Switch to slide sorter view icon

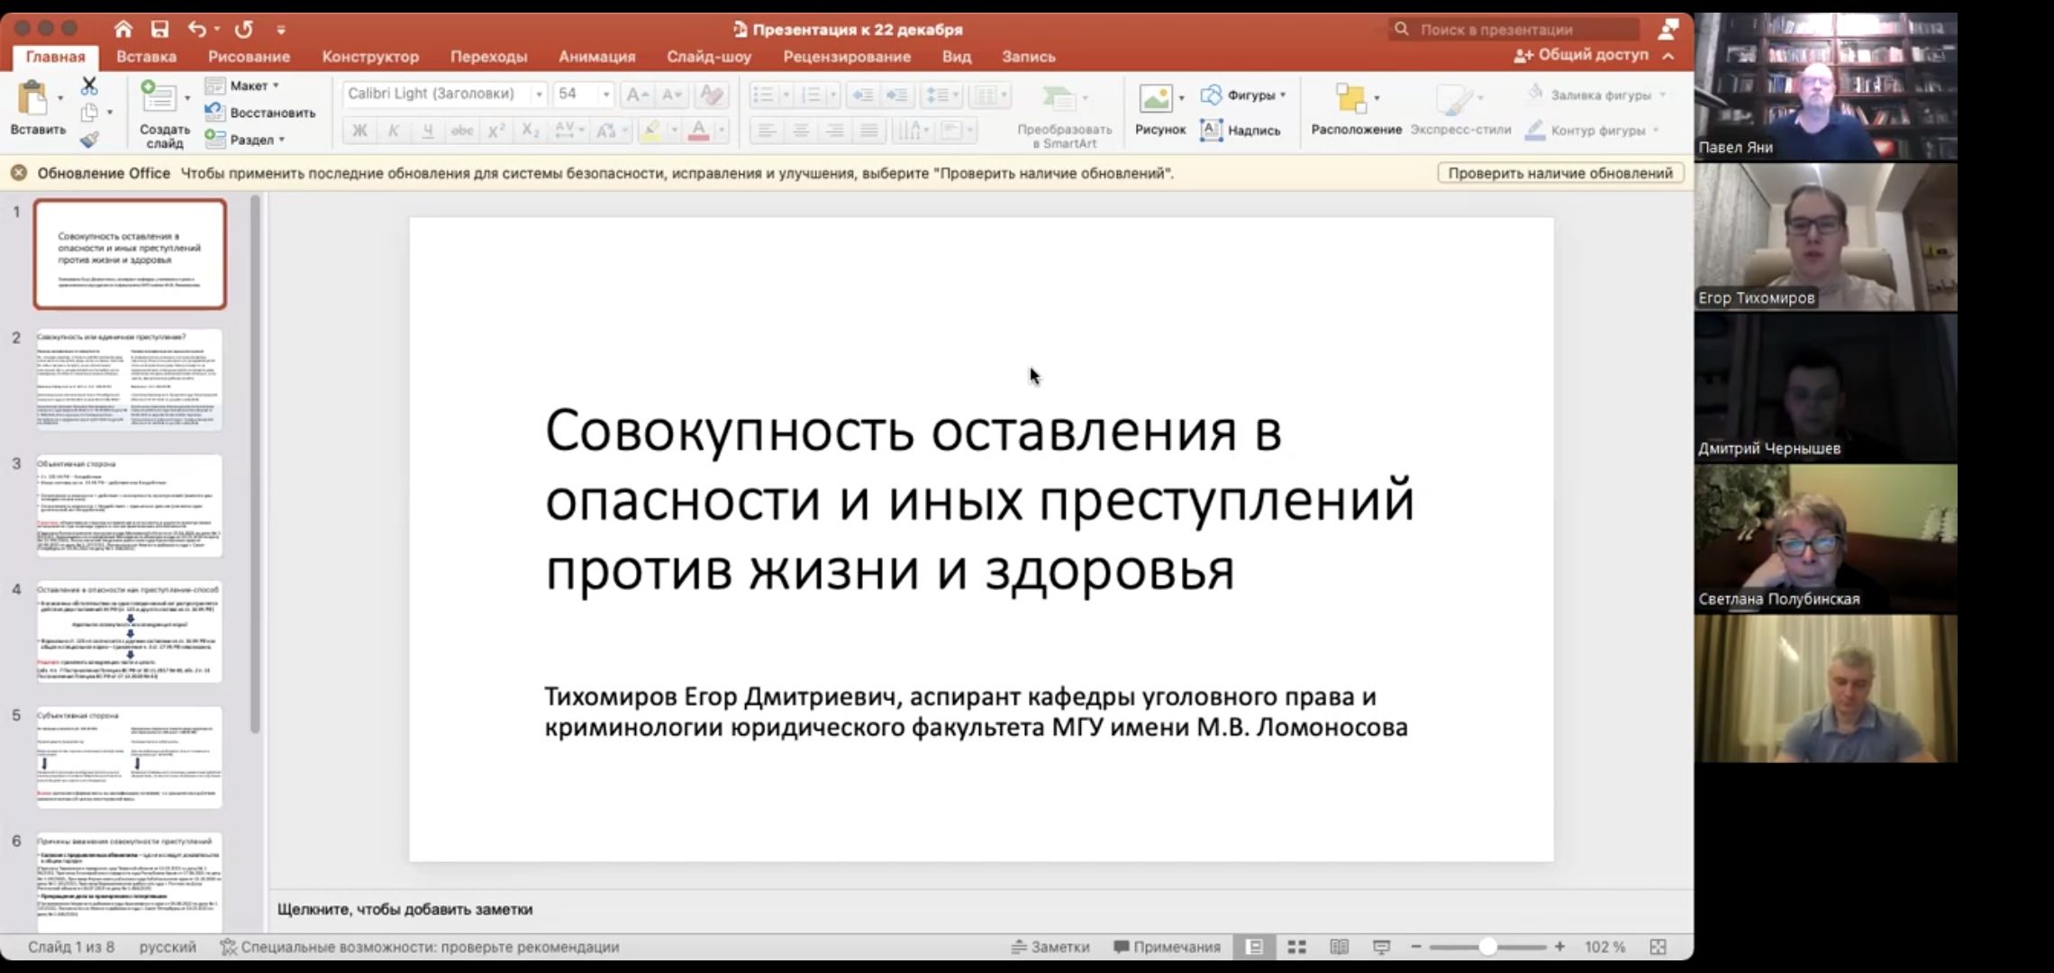1296,947
